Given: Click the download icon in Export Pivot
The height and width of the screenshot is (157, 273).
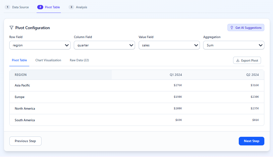Looking at the screenshot, I should [x=238, y=60].
